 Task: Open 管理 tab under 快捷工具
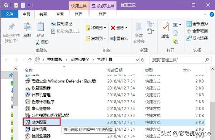(x=79, y=14)
